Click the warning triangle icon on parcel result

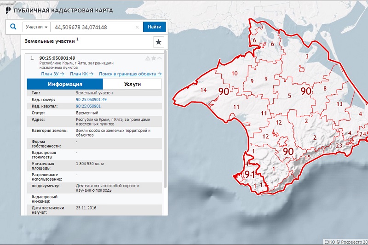[148, 58]
